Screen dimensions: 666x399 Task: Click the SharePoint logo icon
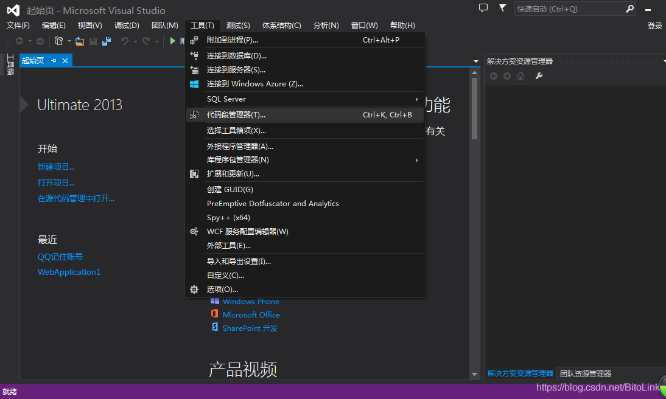(x=215, y=327)
